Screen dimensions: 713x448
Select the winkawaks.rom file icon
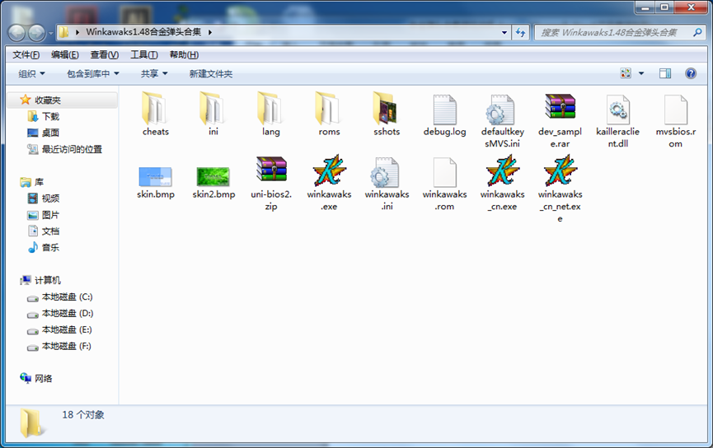(x=445, y=173)
